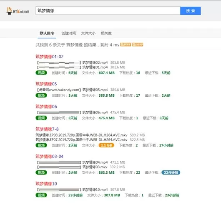Click 视频 tag under 筑梦情缘7-8
The width and height of the screenshot is (221, 206).
(41, 145)
